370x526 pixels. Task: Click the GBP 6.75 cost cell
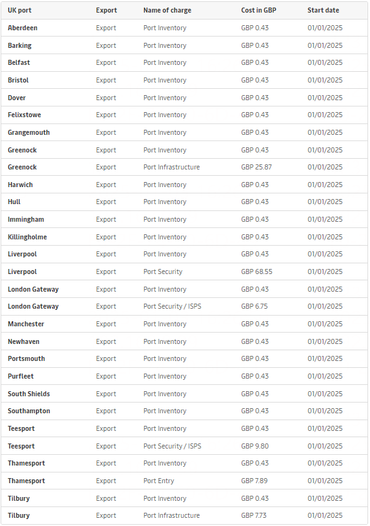click(x=254, y=306)
